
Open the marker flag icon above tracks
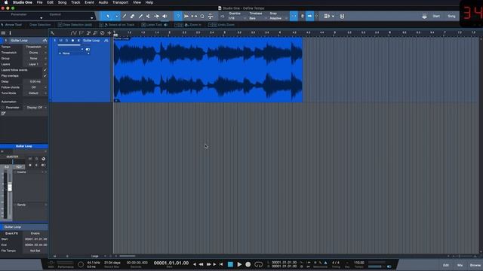(82, 33)
